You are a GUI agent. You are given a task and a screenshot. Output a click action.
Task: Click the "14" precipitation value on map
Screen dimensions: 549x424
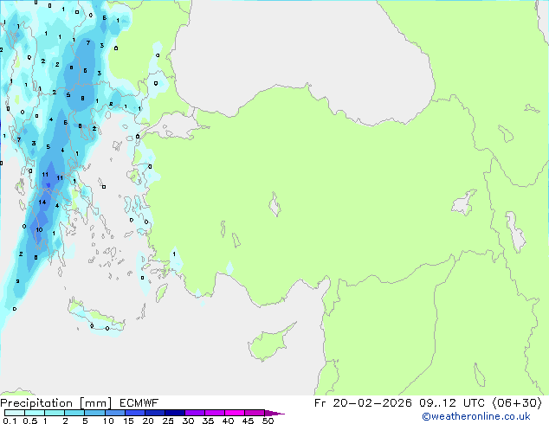(42, 202)
